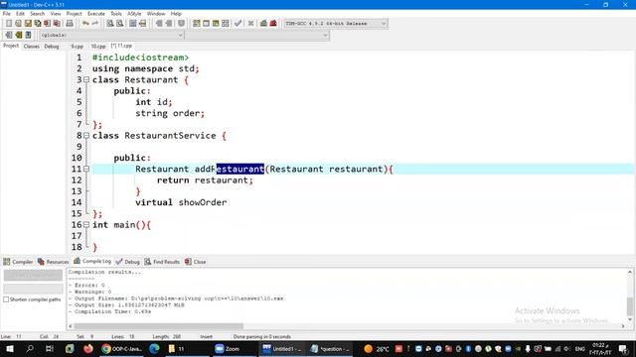Open the empty function dropdown beside (globals)

click(x=257, y=36)
